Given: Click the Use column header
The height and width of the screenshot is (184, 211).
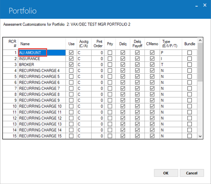Looking at the screenshot, I should [x=71, y=44].
